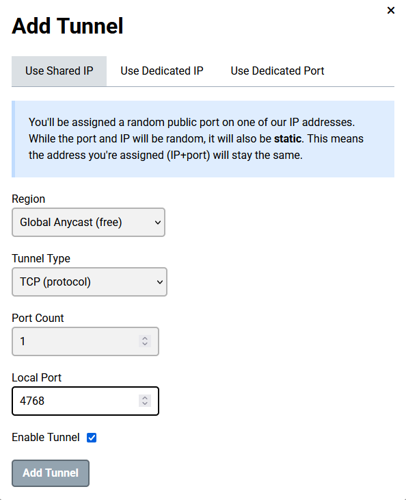406x500 pixels.
Task: Increase Port Count with up arrow
Action: [145, 338]
